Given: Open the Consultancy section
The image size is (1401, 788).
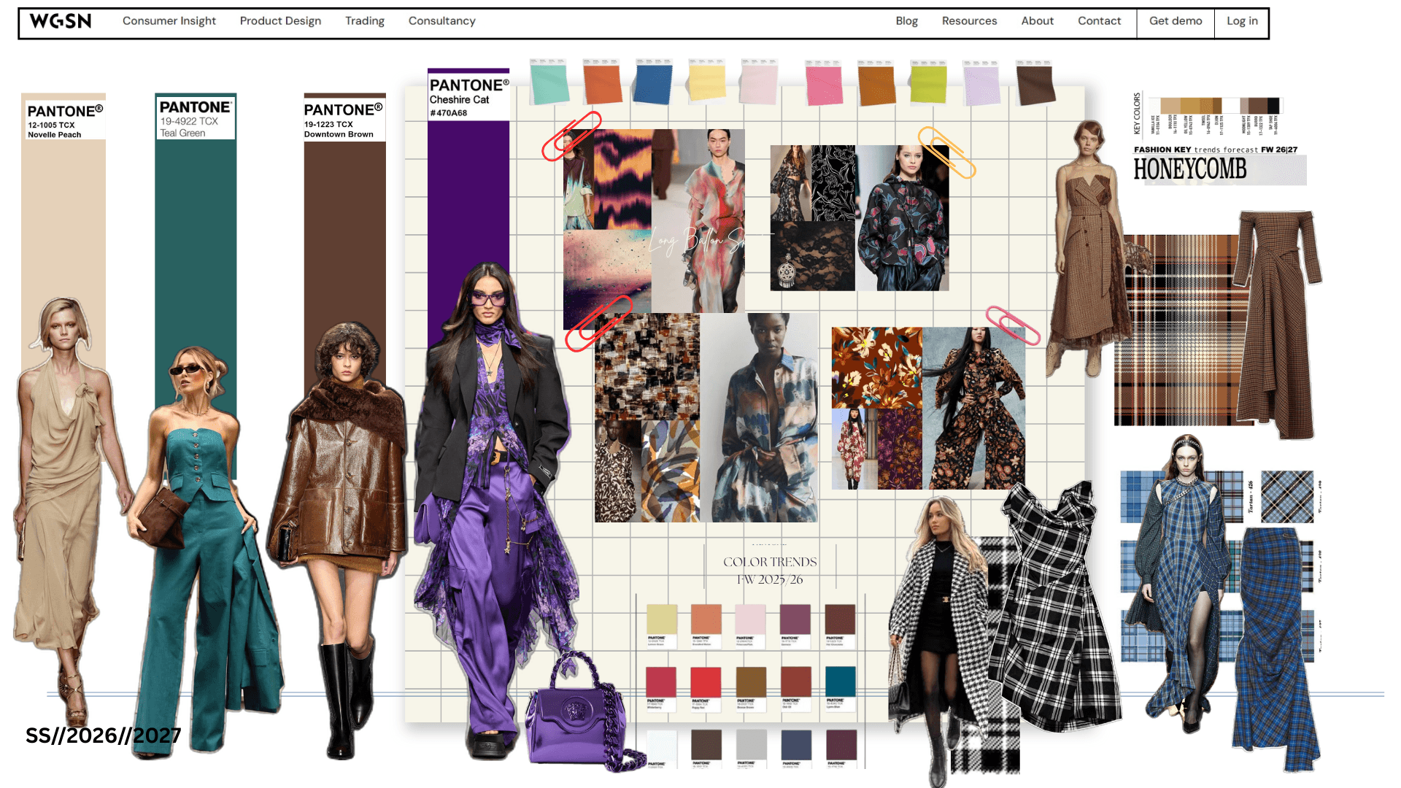Looking at the screenshot, I should click(x=441, y=21).
